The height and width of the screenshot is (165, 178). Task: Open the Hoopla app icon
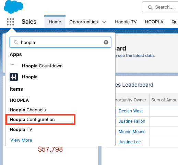[14, 77]
